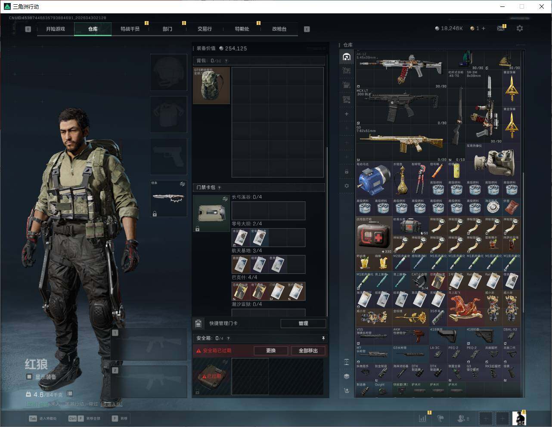
Task: Open the flag icon in the bottom bar
Action: tap(440, 418)
